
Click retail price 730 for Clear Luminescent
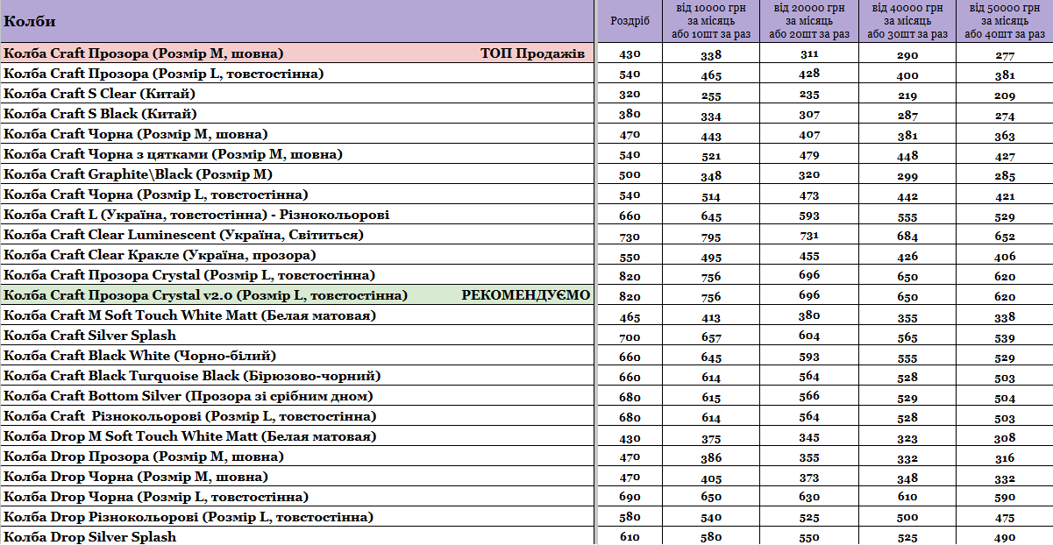[x=630, y=236]
